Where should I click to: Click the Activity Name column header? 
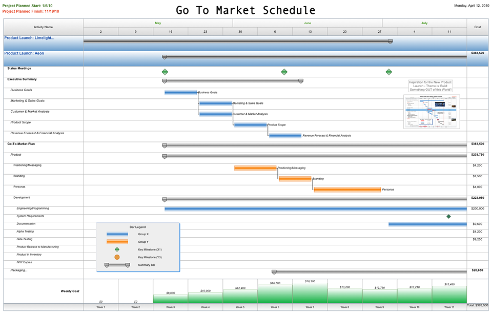point(43,27)
